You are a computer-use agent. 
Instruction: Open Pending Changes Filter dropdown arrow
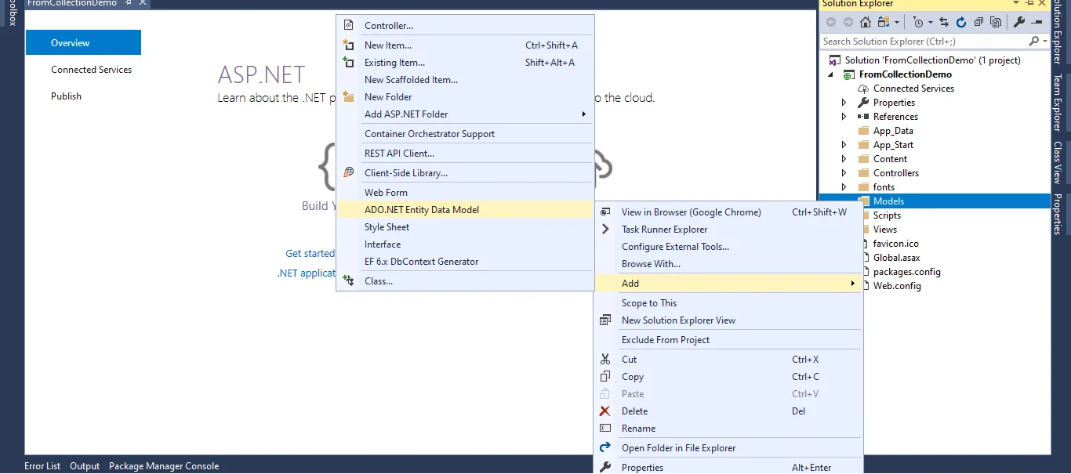[x=930, y=23]
